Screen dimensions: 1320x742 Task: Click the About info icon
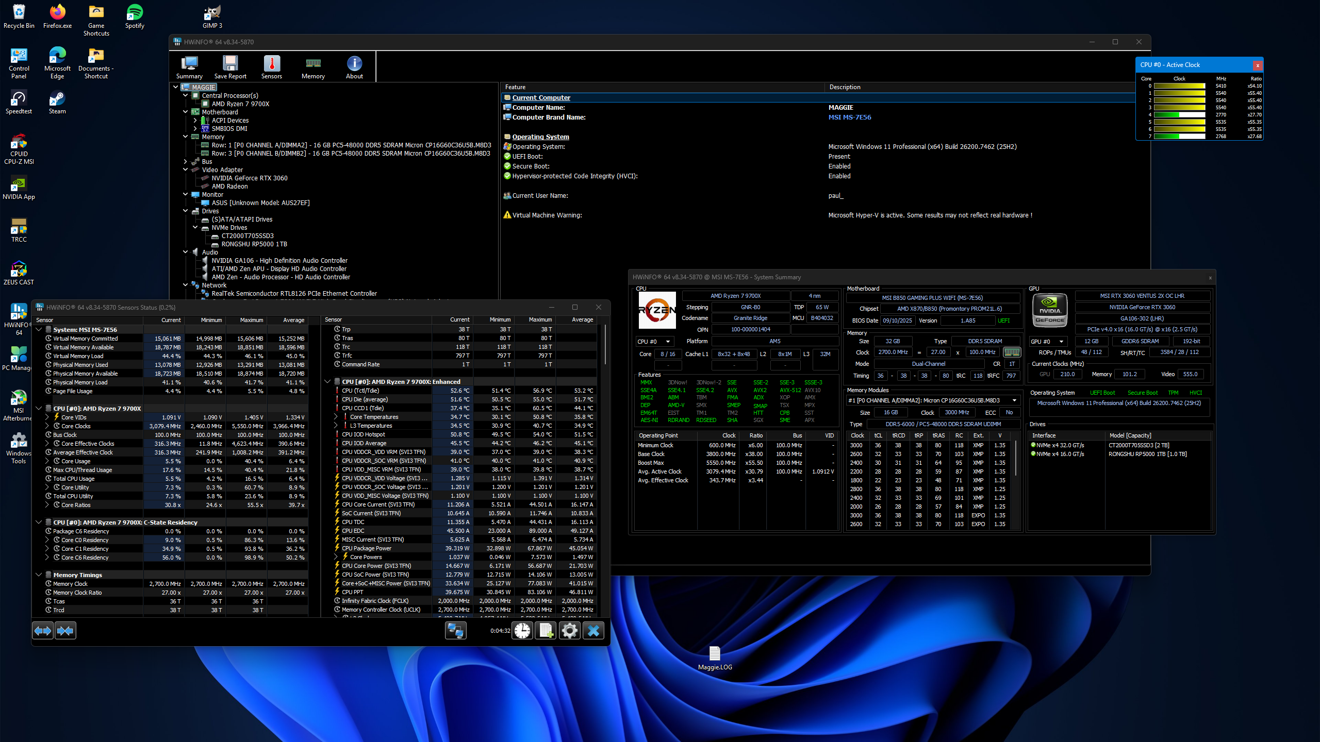tap(354, 68)
